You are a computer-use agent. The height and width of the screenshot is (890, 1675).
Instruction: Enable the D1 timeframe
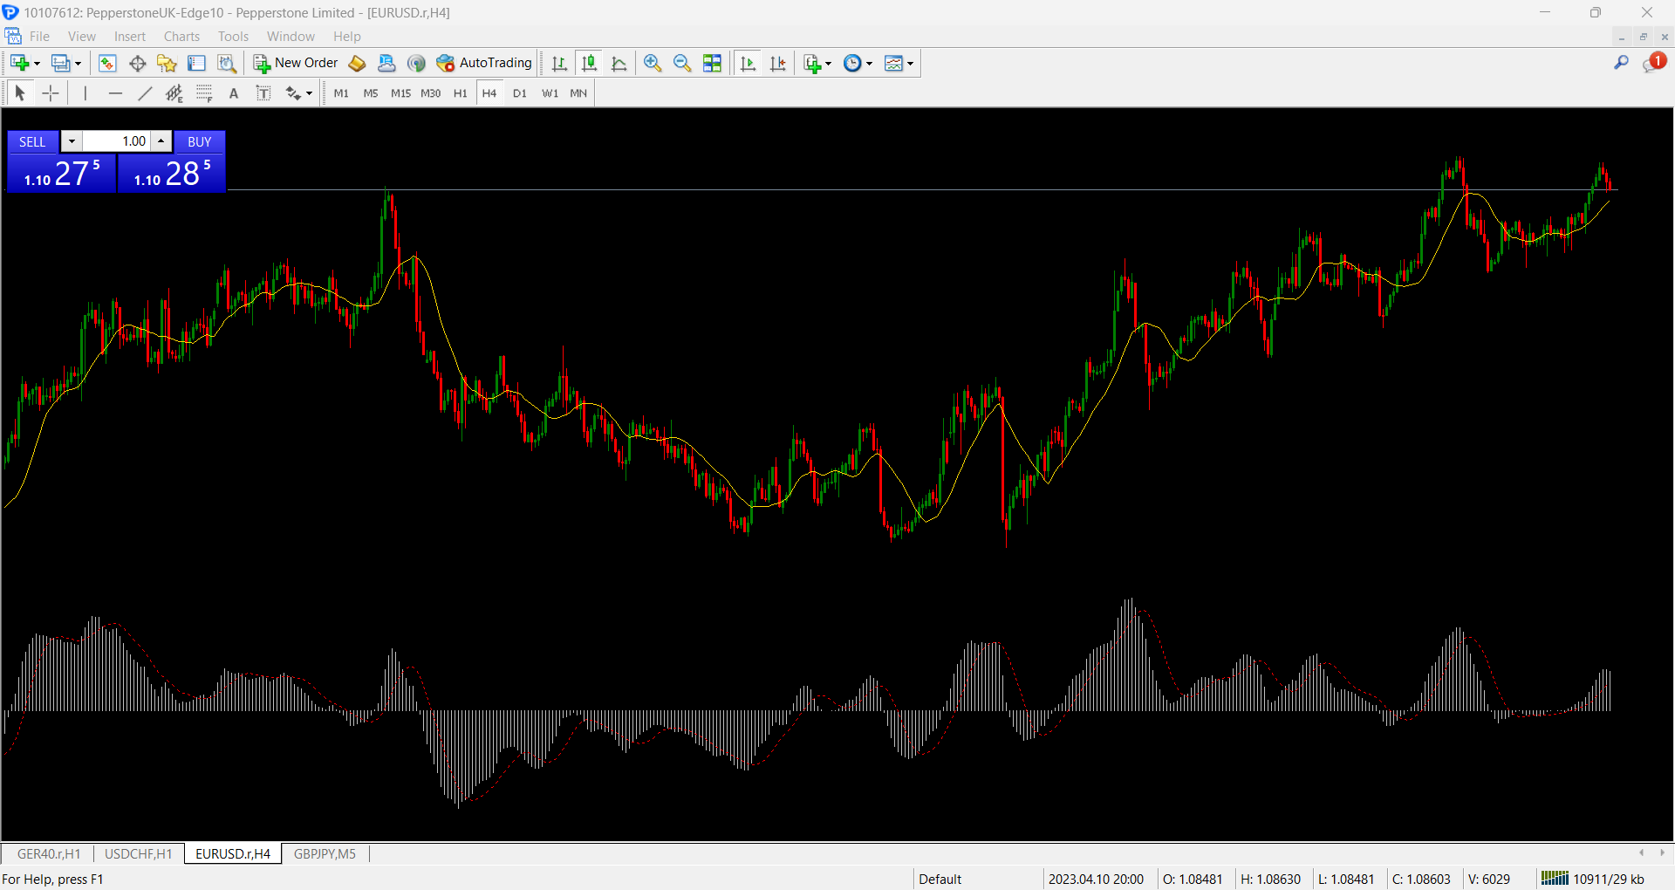click(x=520, y=93)
